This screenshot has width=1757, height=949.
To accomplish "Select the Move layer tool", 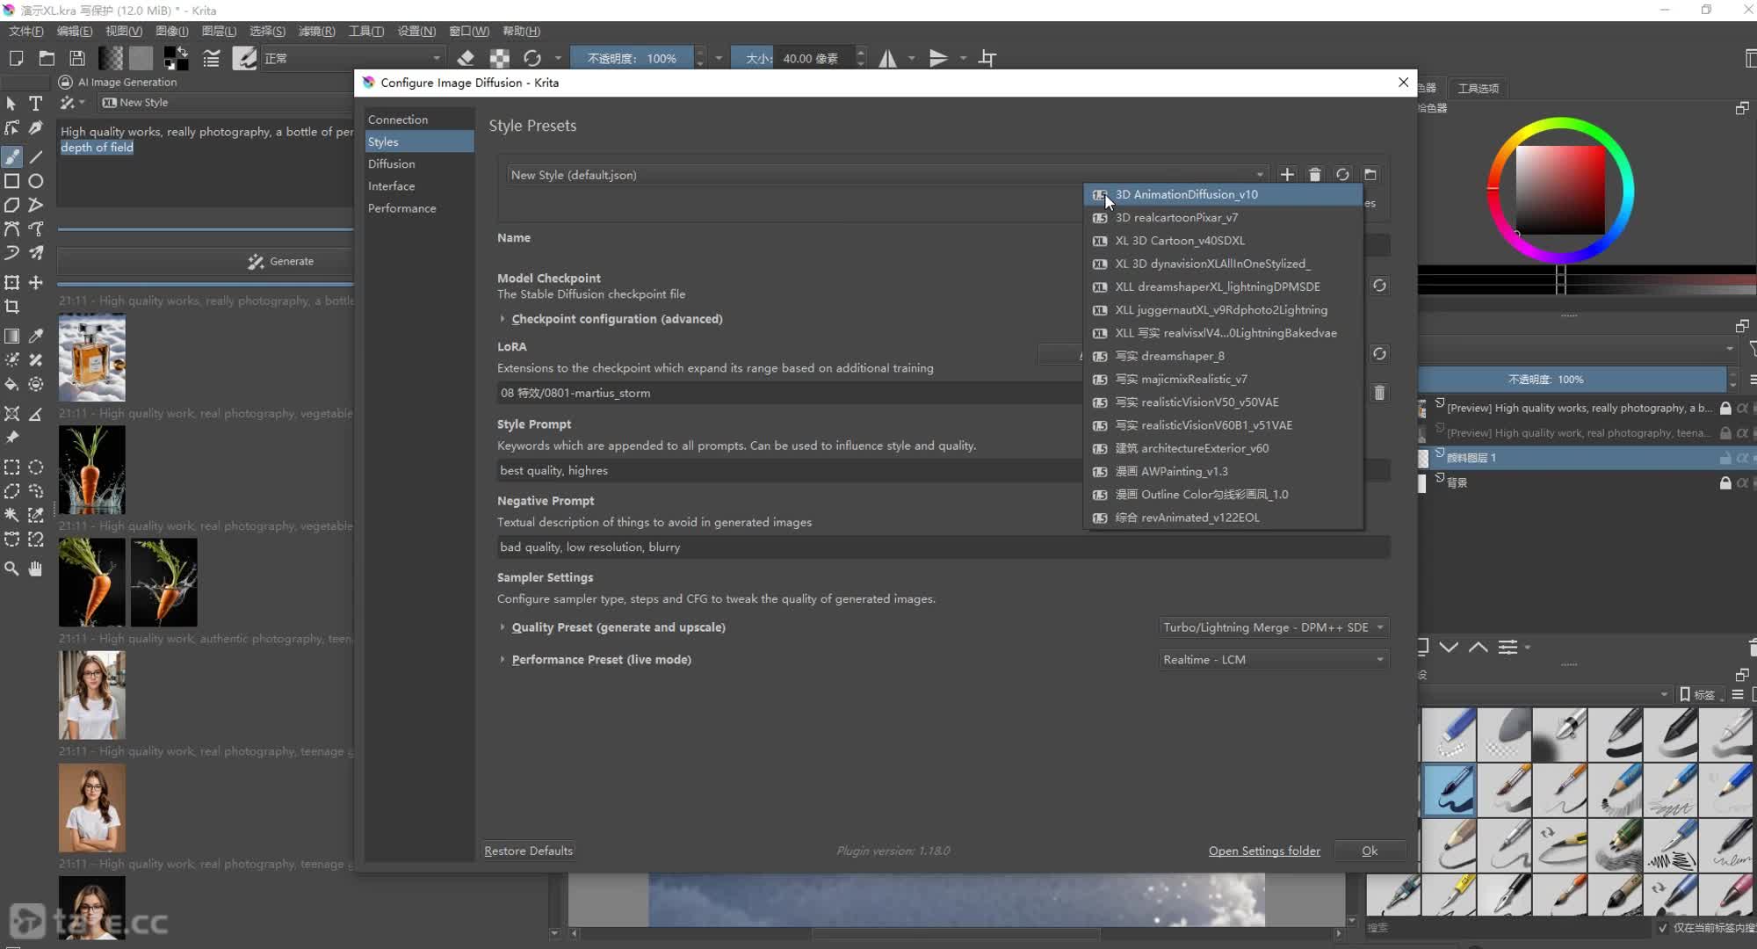I will [x=35, y=282].
